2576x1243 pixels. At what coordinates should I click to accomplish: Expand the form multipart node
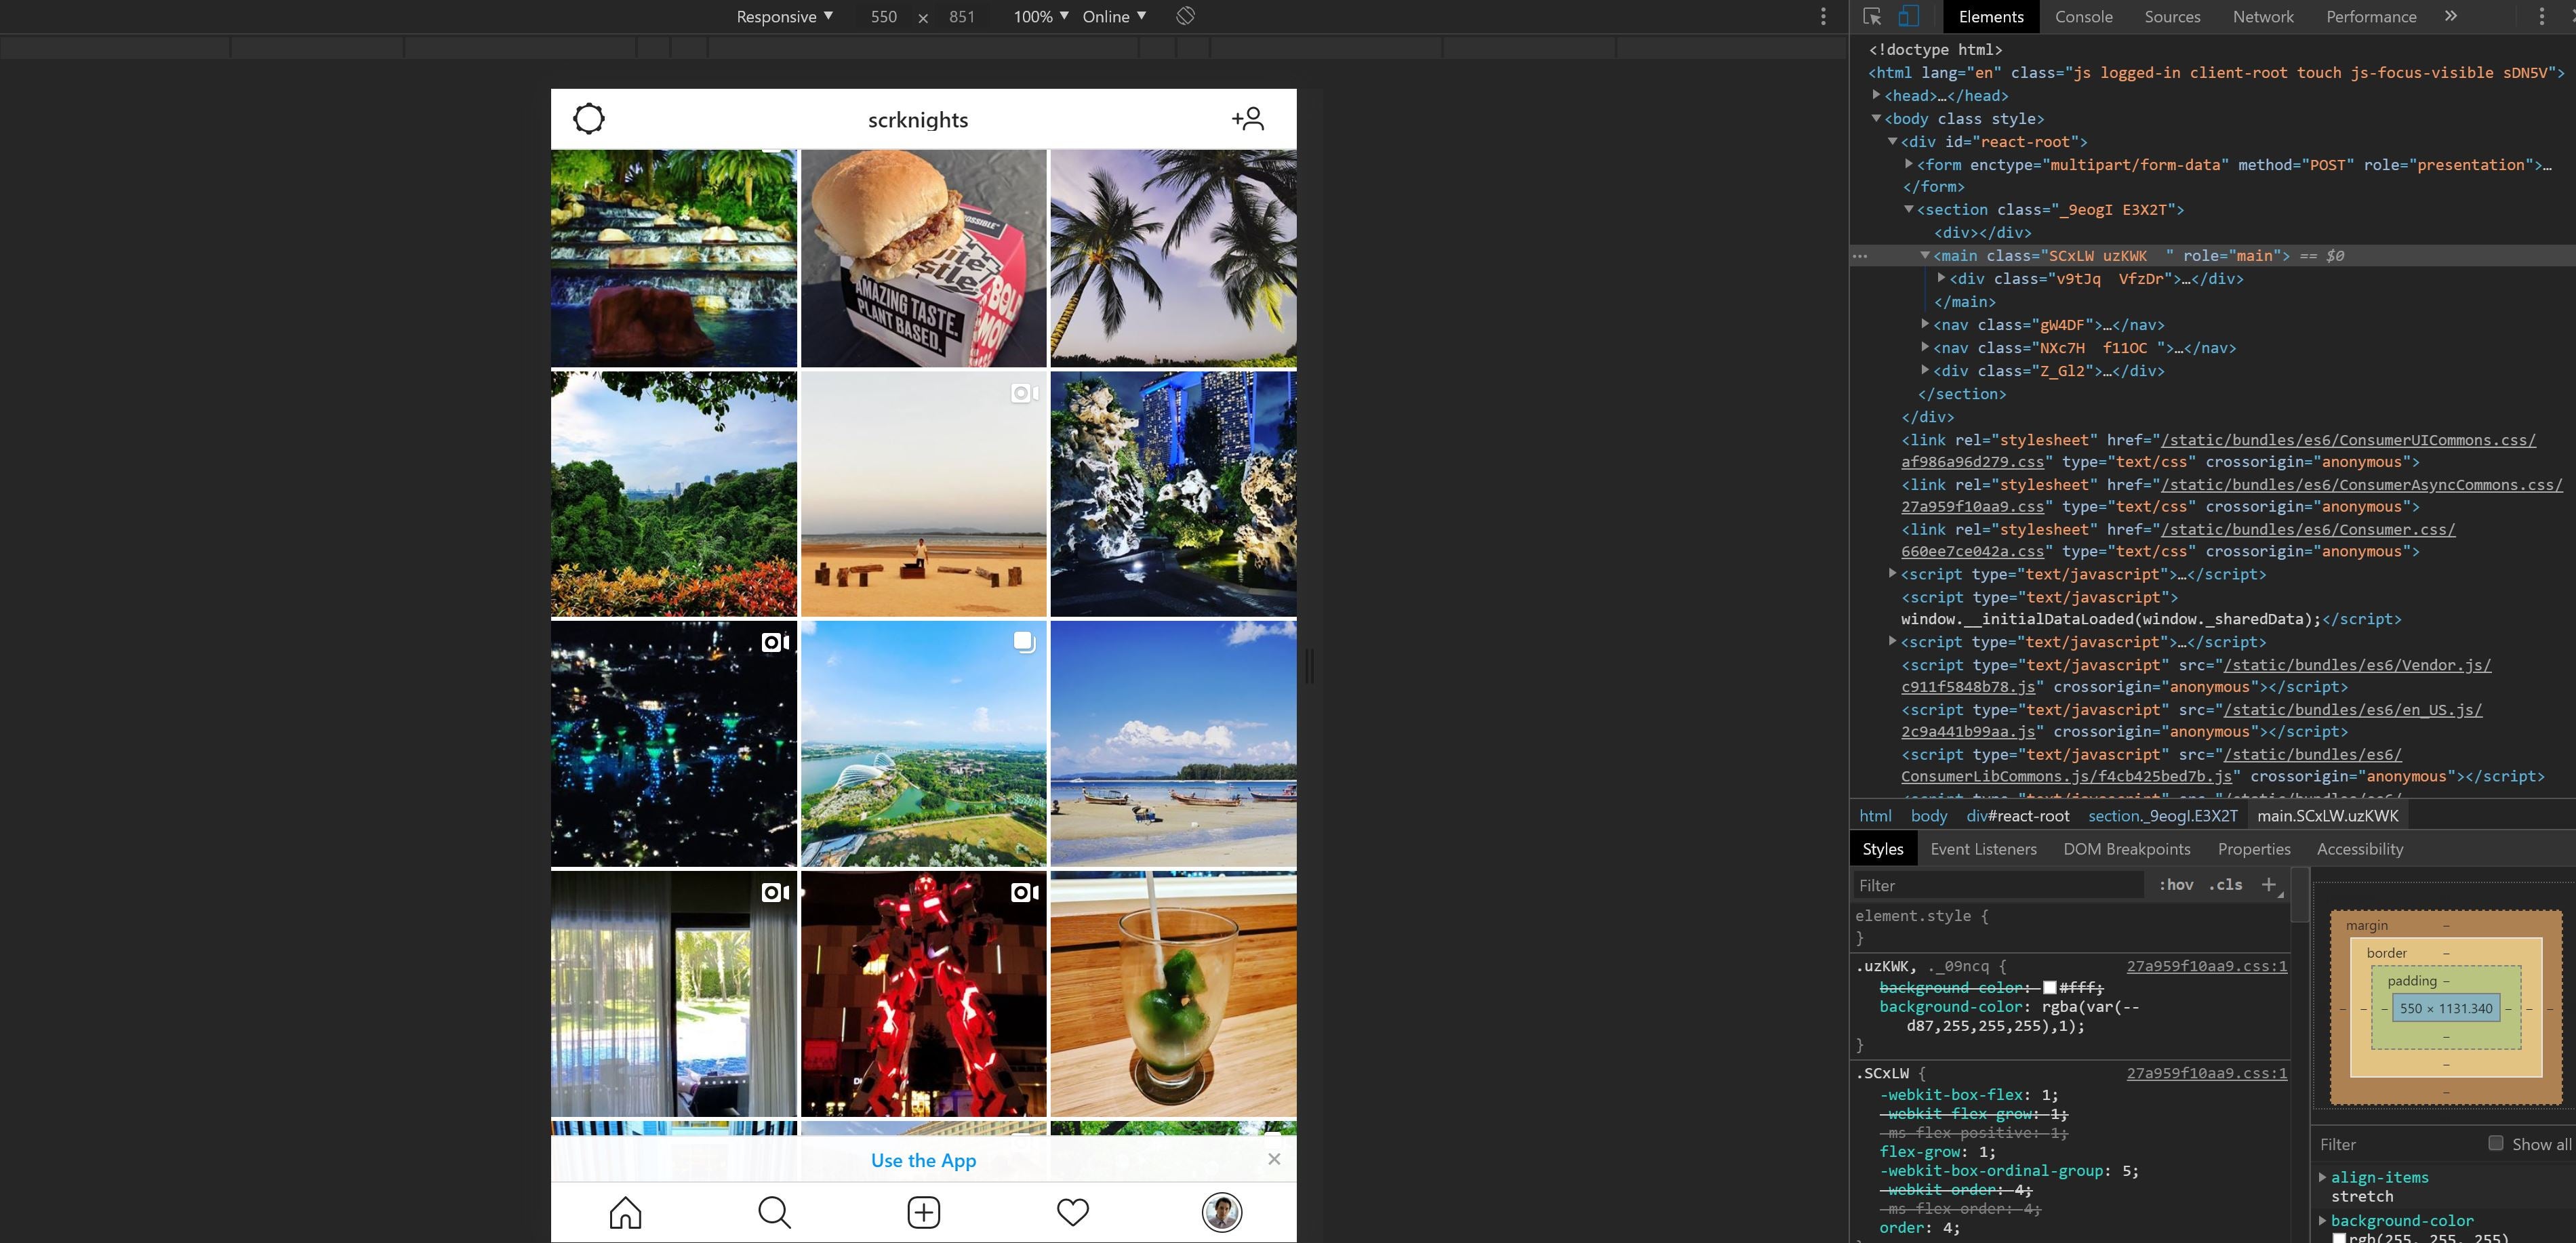1908,164
